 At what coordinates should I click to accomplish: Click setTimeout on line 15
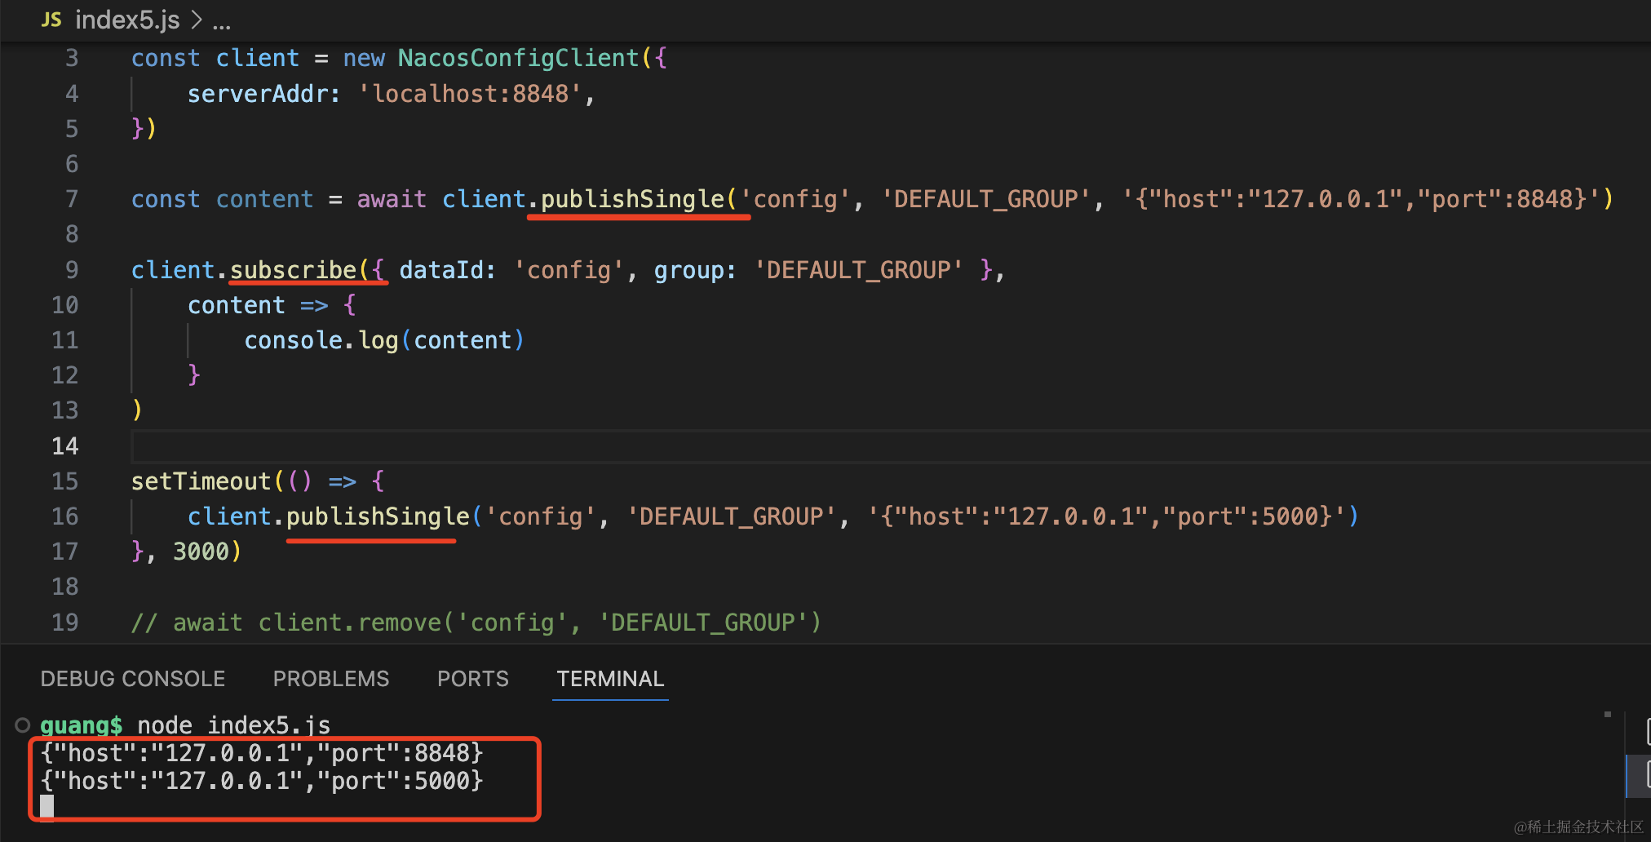201,481
